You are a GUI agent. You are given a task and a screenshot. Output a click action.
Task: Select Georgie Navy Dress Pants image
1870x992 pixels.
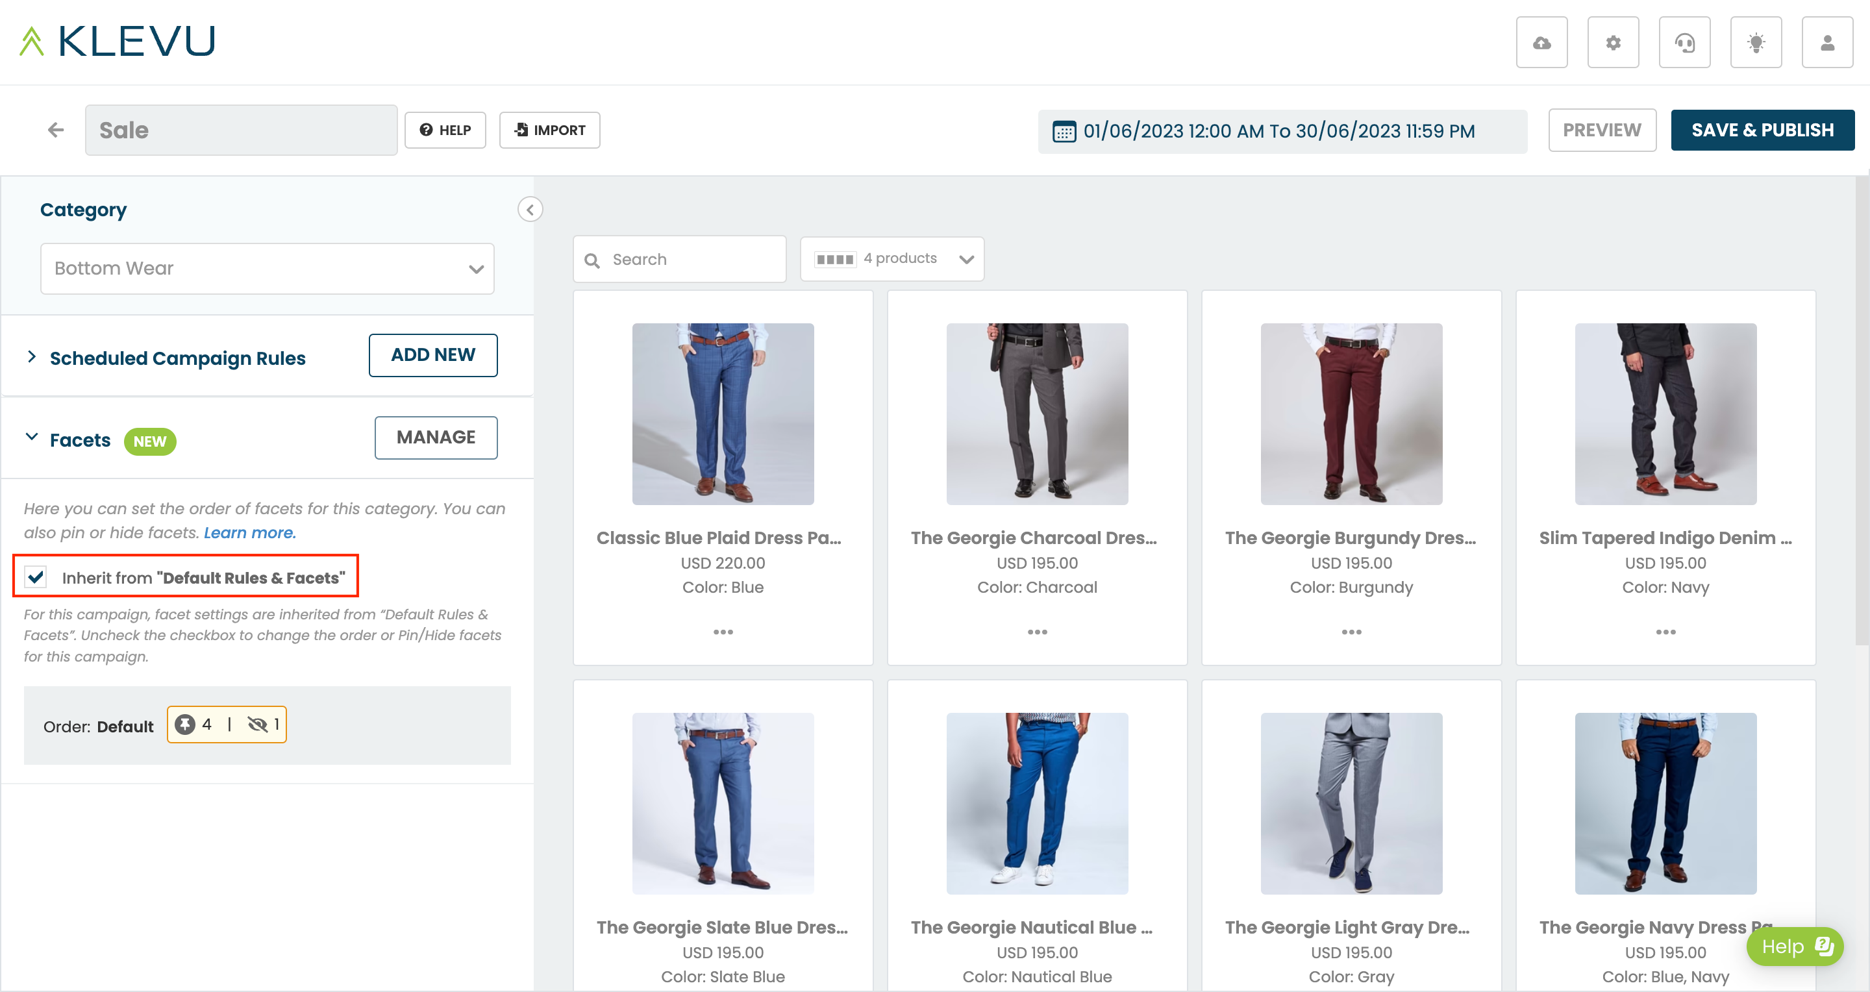[1666, 804]
